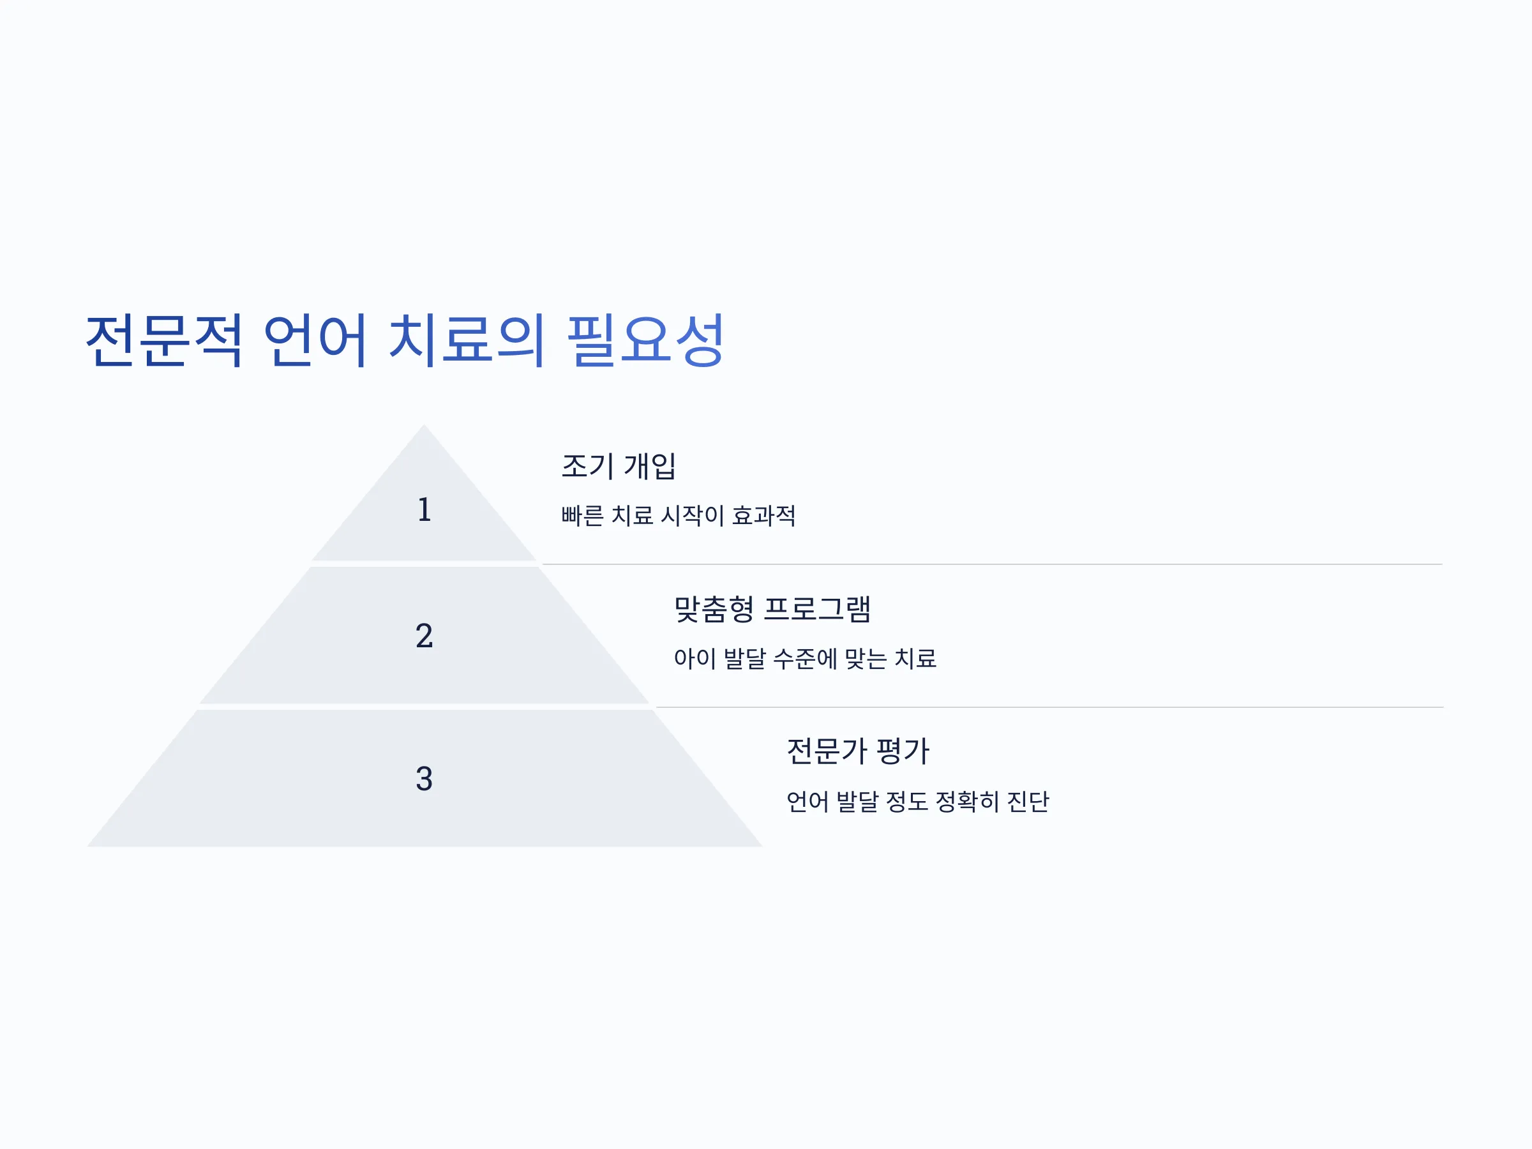Click the text 빠른 치료 시작이 효과적

tap(678, 515)
